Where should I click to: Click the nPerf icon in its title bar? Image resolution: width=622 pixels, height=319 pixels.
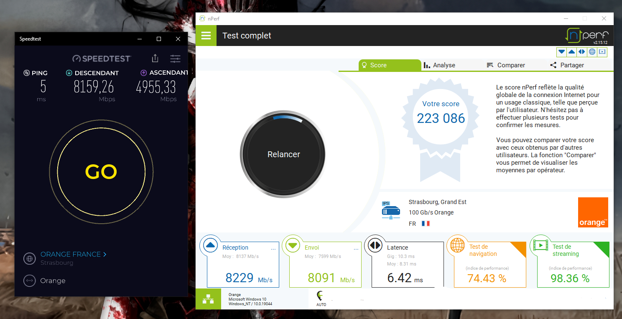[x=202, y=18]
